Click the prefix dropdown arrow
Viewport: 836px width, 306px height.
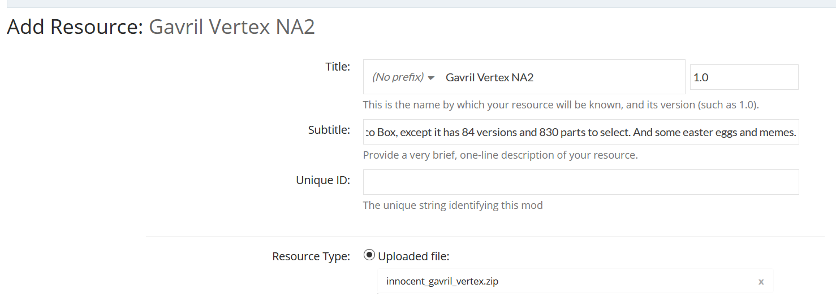click(431, 78)
